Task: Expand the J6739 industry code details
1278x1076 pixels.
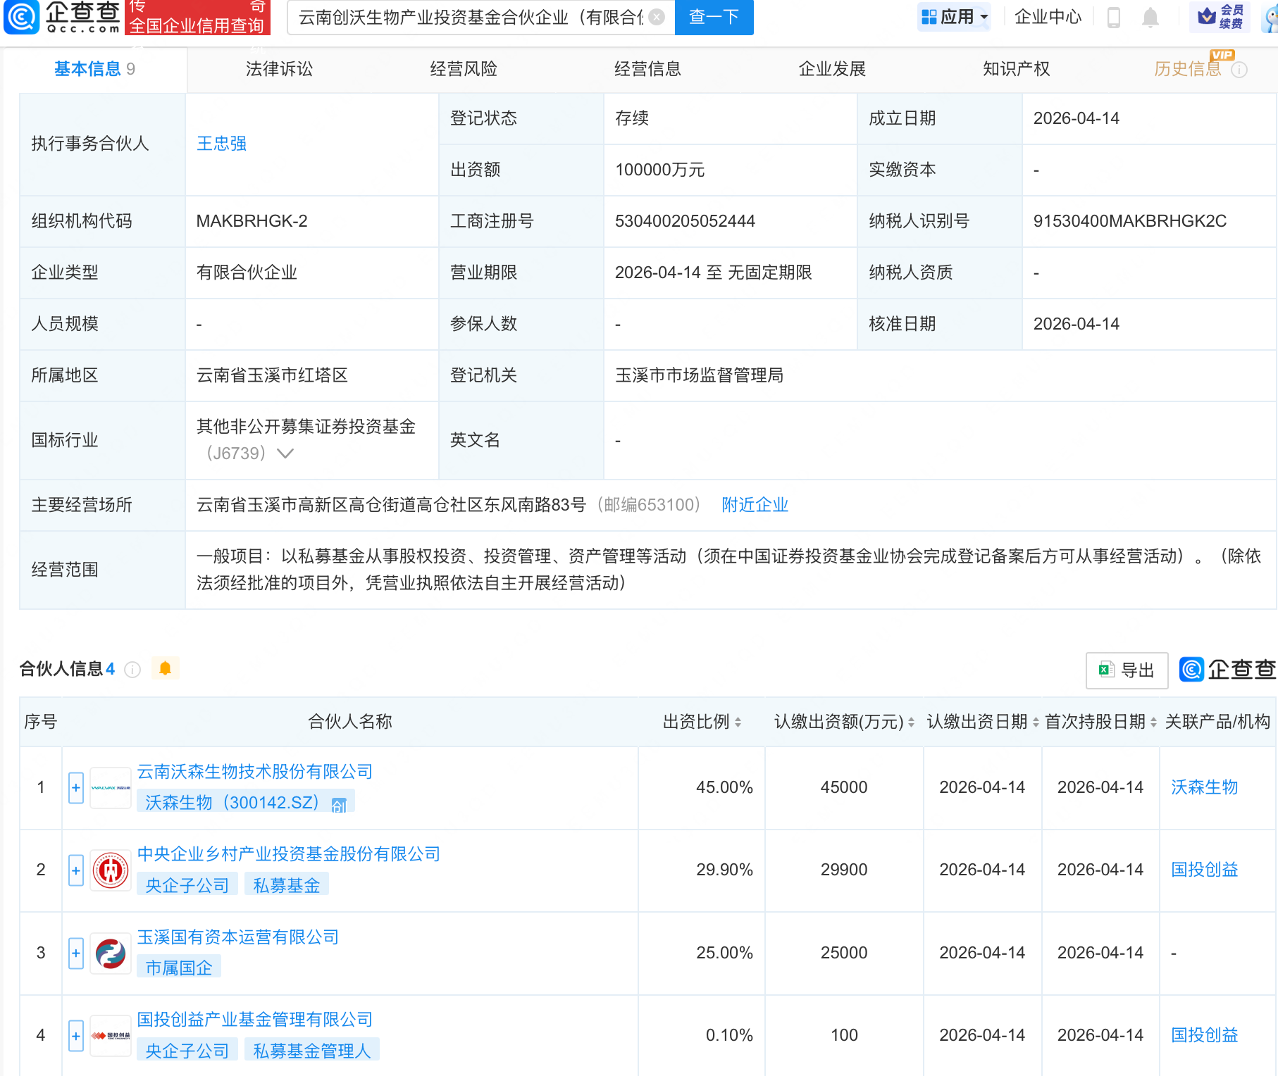Action: [285, 453]
